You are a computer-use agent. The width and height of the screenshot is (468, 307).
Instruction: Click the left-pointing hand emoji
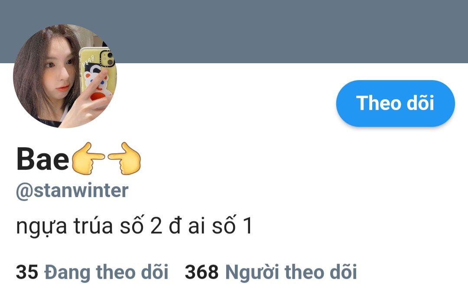[x=88, y=158]
